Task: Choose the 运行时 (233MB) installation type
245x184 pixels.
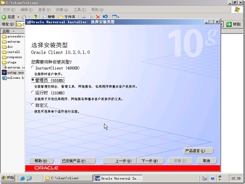Action: 33,92
